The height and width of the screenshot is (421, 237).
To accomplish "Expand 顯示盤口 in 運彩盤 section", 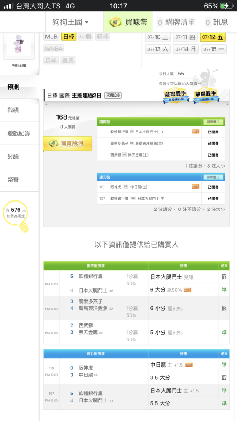I will [x=213, y=177].
